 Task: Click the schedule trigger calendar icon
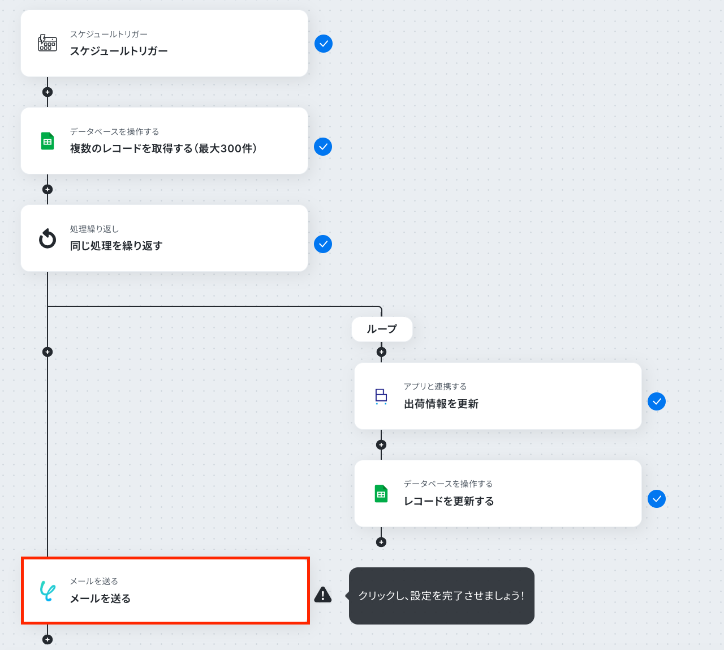(x=48, y=43)
